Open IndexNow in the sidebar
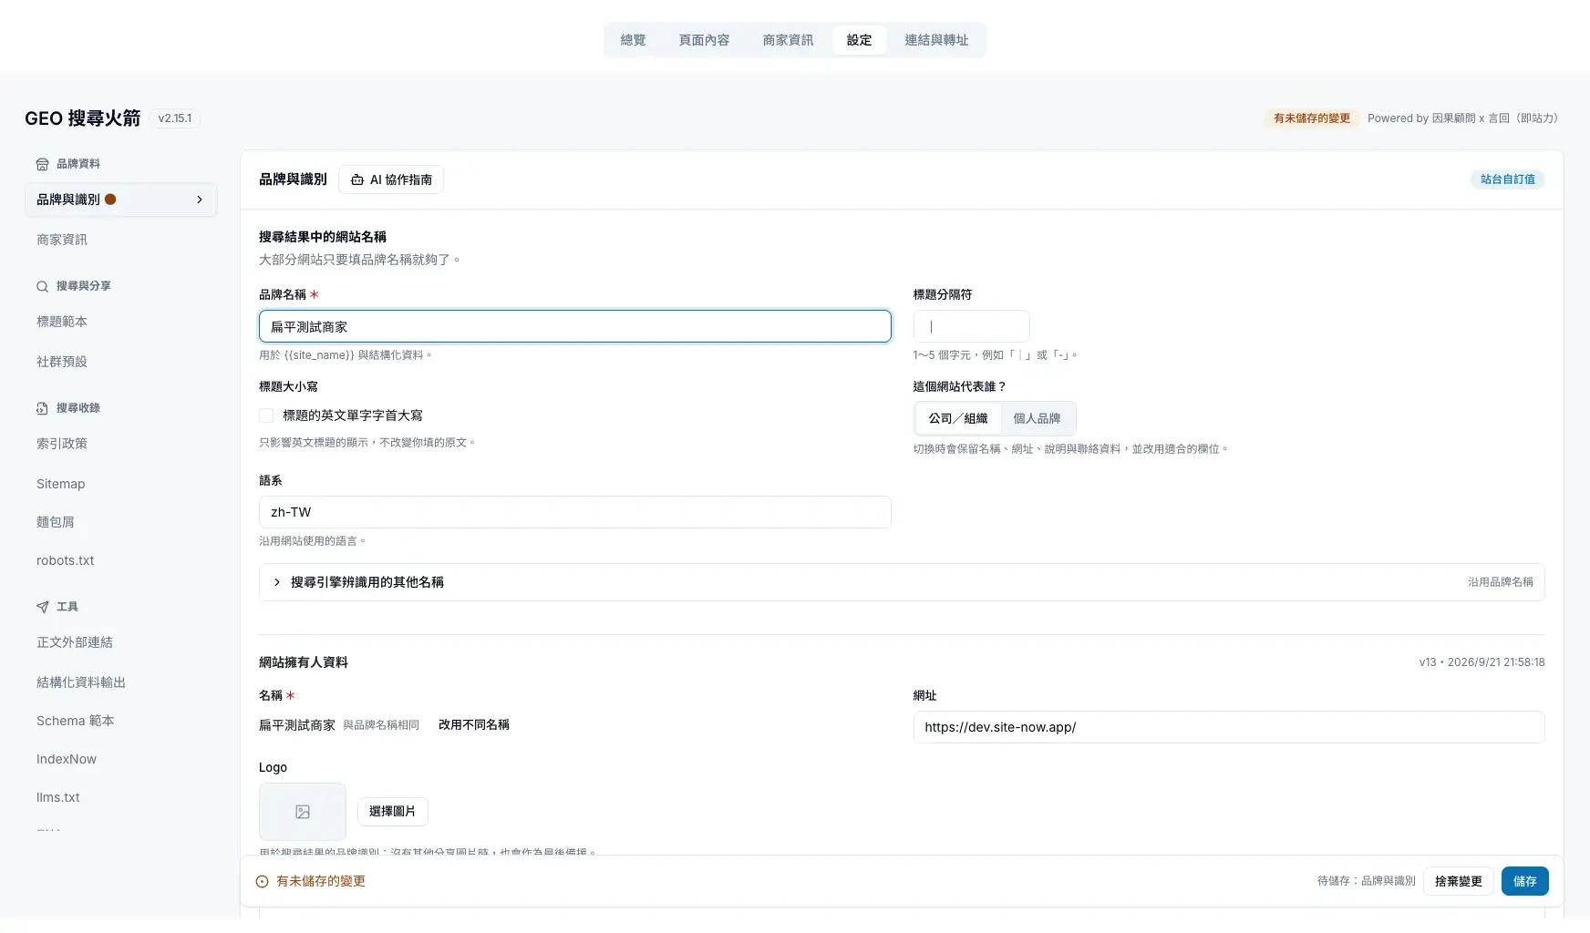The width and height of the screenshot is (1590, 933). coord(121,759)
